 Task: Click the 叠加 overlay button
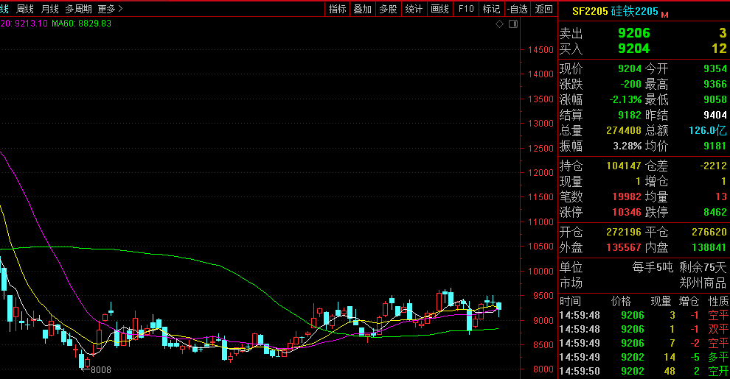click(363, 9)
